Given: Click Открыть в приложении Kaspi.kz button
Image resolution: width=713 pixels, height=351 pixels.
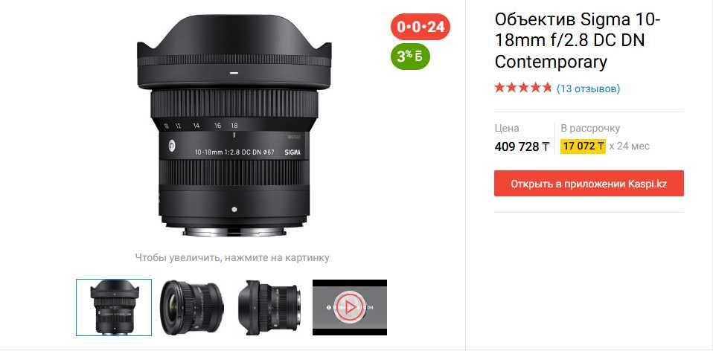Looking at the screenshot, I should click(x=589, y=184).
